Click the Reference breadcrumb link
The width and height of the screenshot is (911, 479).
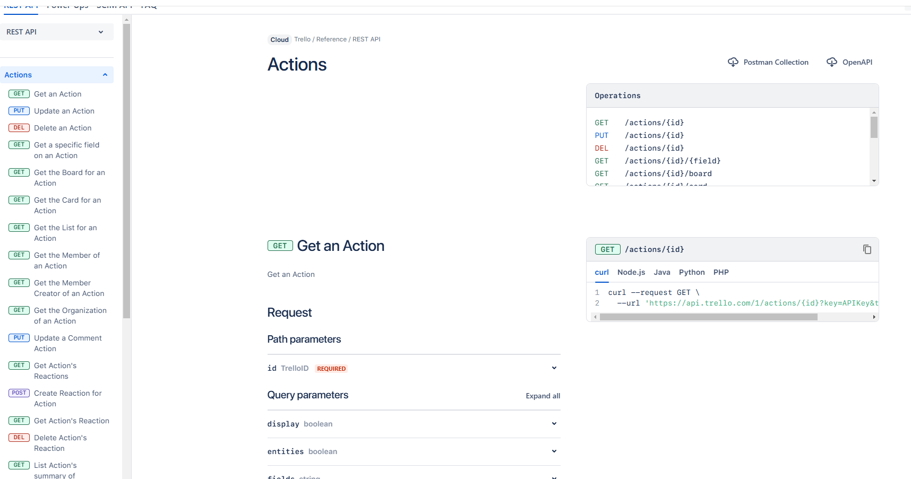(331, 39)
